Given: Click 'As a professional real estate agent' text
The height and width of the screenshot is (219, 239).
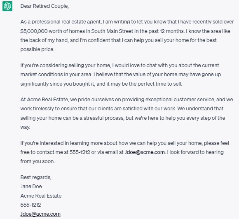Looking at the screenshot, I should pos(61,22).
